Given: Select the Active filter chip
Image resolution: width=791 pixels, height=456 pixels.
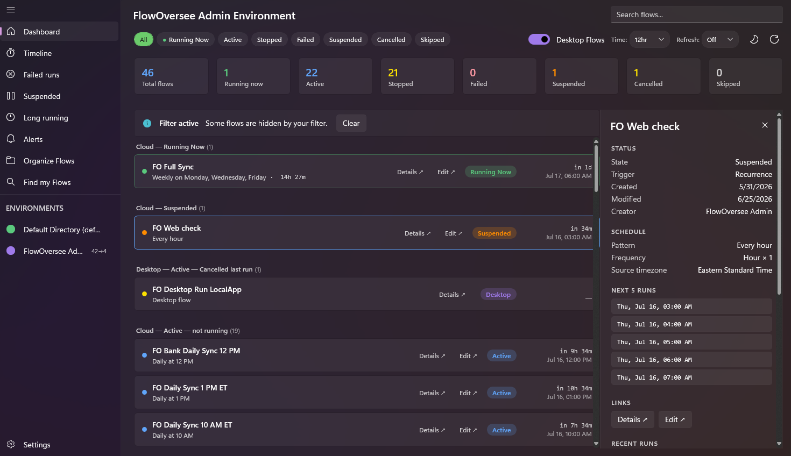Looking at the screenshot, I should click(232, 39).
